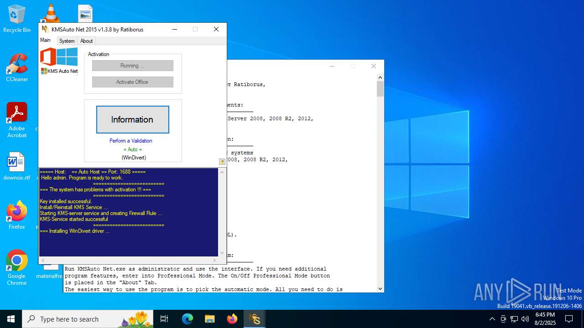Click the log's vertical scrollbar down arrow
584x328 pixels.
click(222, 253)
